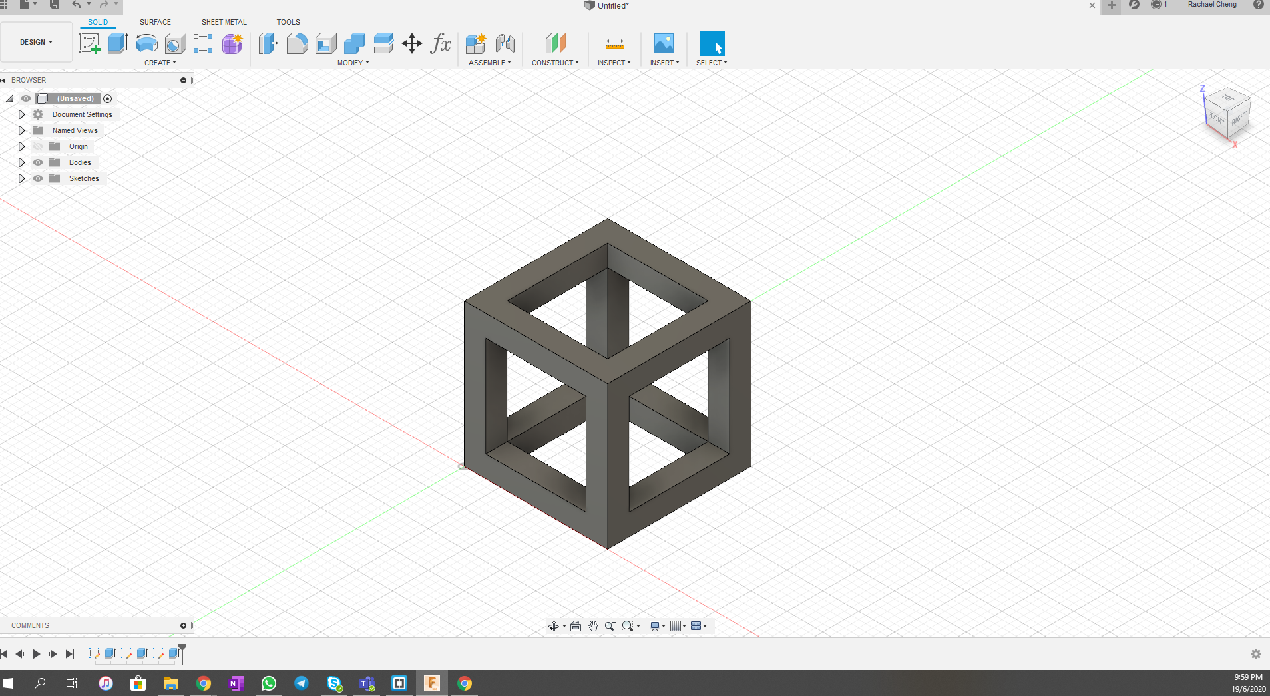Open the MODIFY dropdown menu
This screenshot has height=696, width=1270.
tap(353, 63)
